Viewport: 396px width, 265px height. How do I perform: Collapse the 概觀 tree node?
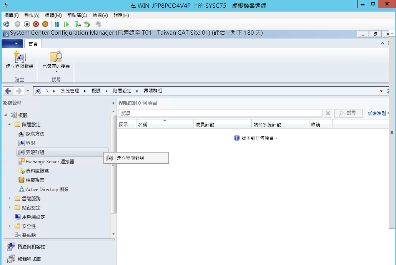pyautogui.click(x=5, y=115)
